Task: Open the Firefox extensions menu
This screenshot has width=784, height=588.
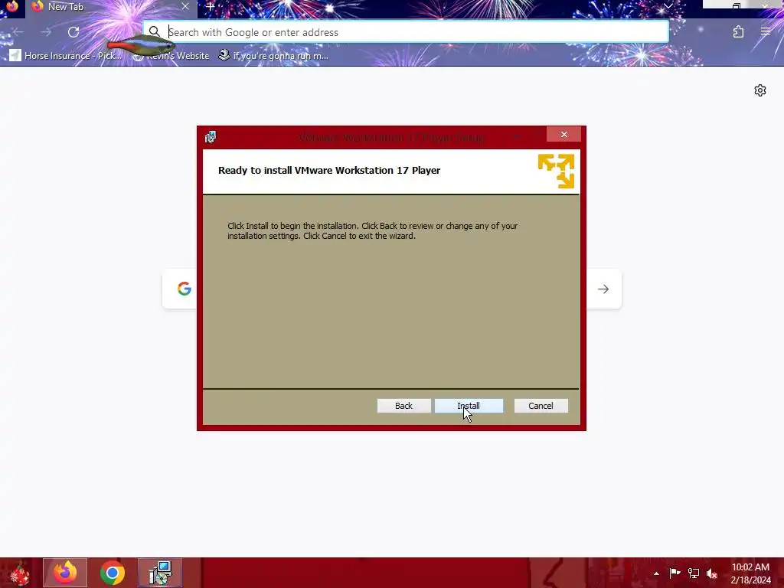Action: point(739,32)
